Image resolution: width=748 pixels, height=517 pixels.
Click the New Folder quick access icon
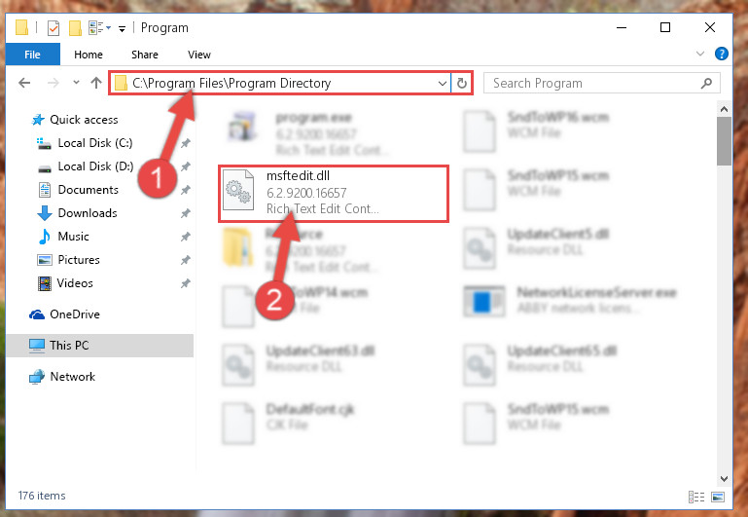pyautogui.click(x=75, y=28)
